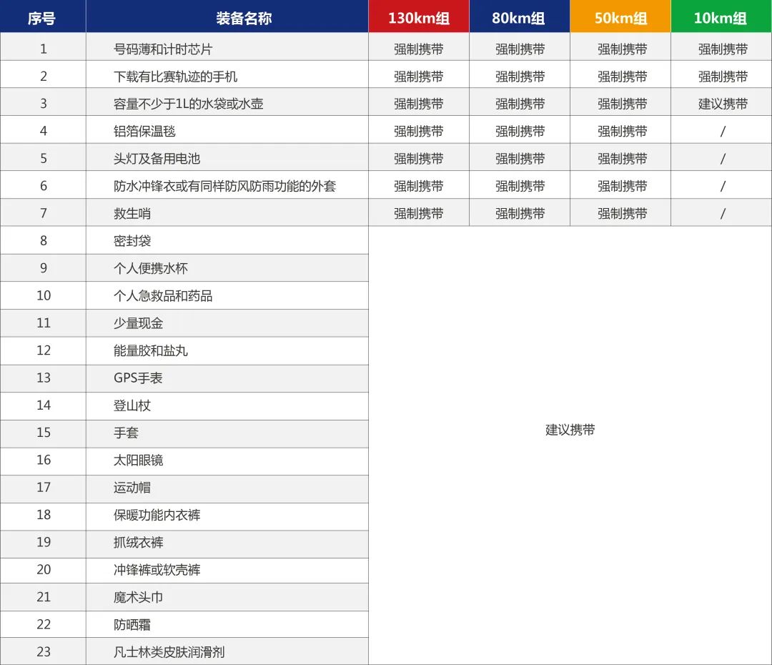Image resolution: width=772 pixels, height=665 pixels.
Task: Select the red 130km组 header
Action: tap(418, 18)
